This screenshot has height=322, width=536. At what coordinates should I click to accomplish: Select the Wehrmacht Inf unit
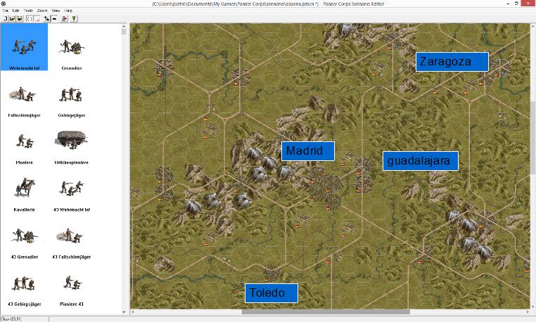[x=24, y=47]
